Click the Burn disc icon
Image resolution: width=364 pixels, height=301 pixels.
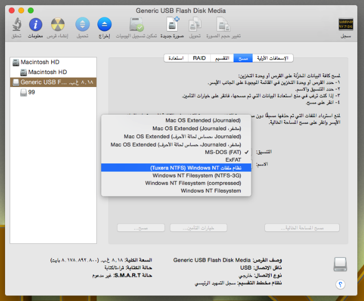pos(57,24)
